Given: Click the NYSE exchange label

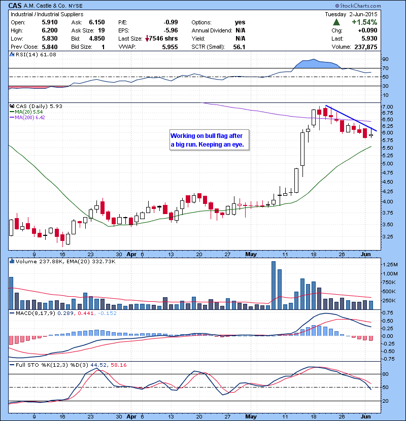Looking at the screenshot, I should coord(75,6).
